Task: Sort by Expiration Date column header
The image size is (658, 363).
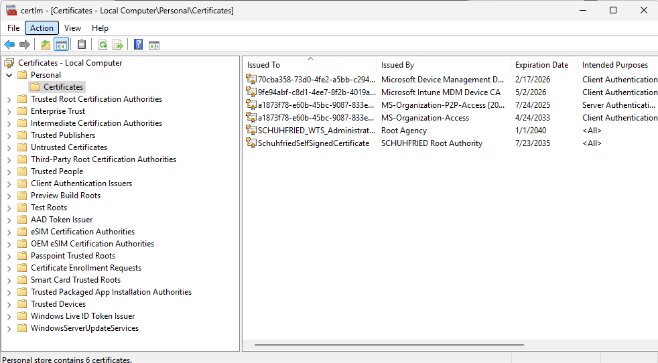Action: (x=541, y=65)
